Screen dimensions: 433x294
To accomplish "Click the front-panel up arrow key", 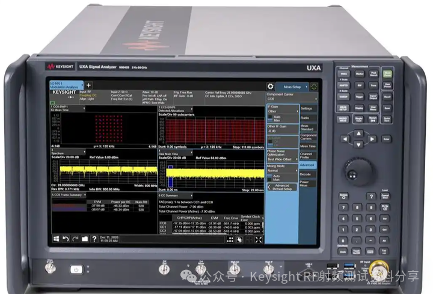I will [x=358, y=133].
